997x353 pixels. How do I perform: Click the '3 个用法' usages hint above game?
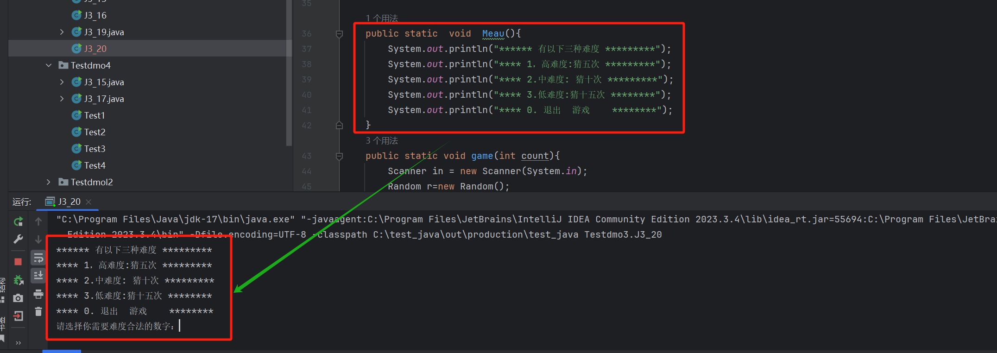click(382, 140)
